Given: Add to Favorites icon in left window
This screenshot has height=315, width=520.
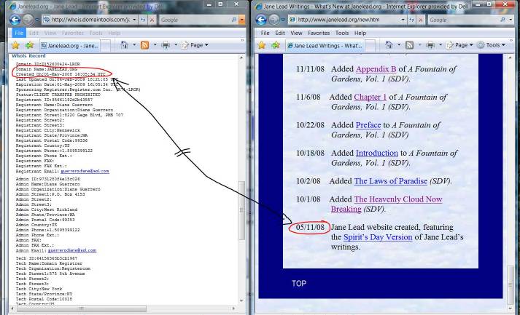Looking at the screenshot, I should [x=29, y=45].
